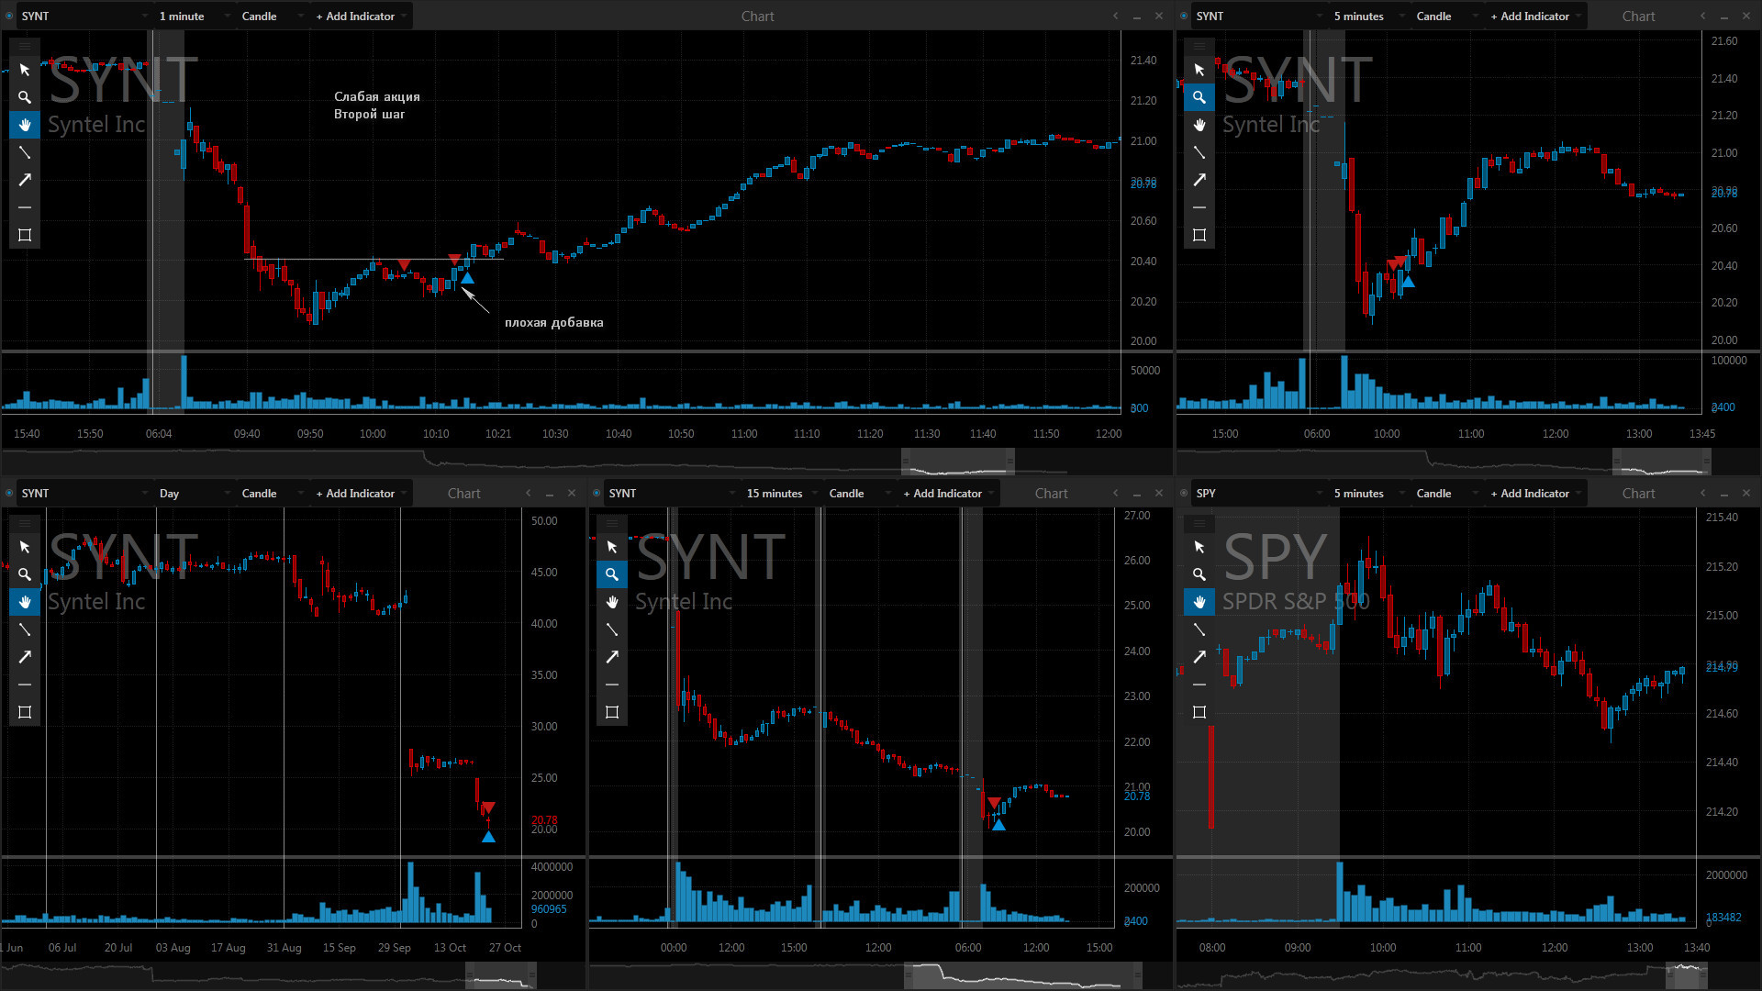Image resolution: width=1762 pixels, height=991 pixels.
Task: Select hand pan tool in SYNT Day chart
Action: (25, 602)
